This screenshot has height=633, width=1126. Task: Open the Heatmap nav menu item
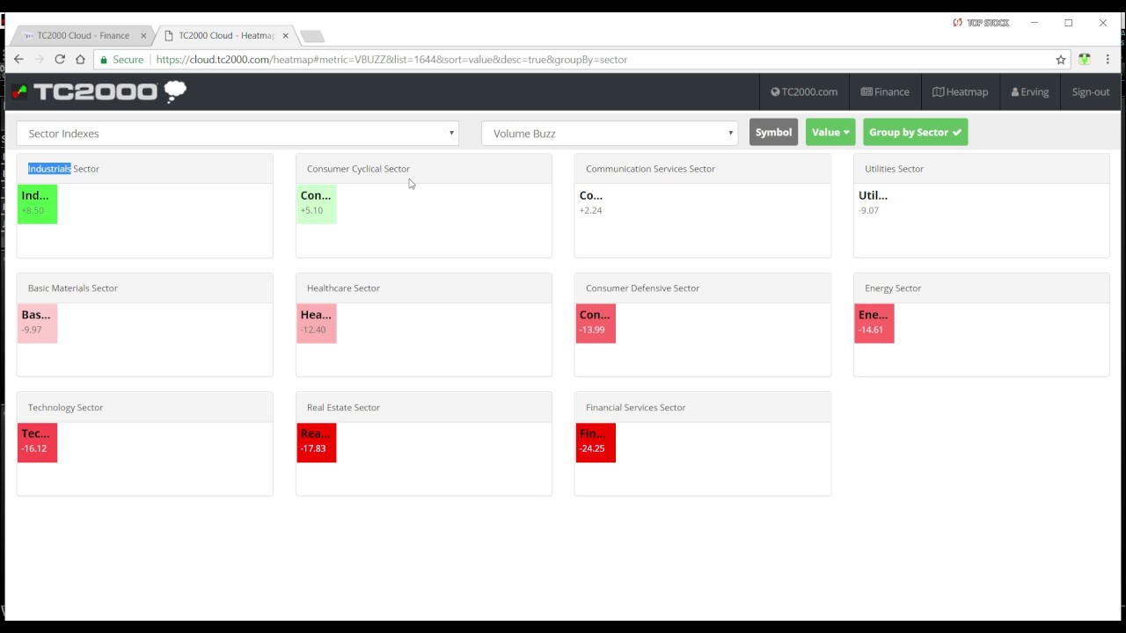pyautogui.click(x=960, y=91)
